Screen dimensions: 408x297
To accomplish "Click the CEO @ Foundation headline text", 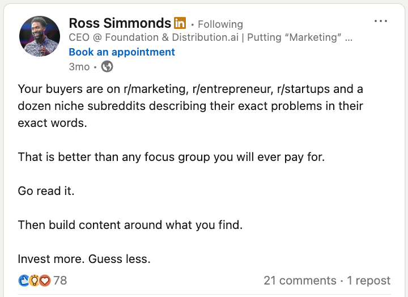I will pyautogui.click(x=210, y=37).
